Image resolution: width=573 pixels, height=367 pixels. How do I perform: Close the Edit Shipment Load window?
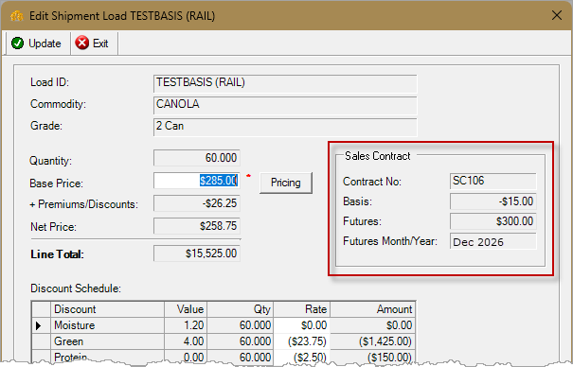(x=557, y=15)
